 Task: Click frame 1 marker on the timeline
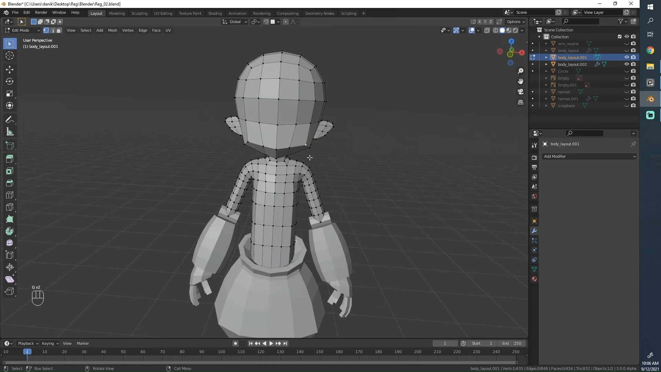coord(27,352)
